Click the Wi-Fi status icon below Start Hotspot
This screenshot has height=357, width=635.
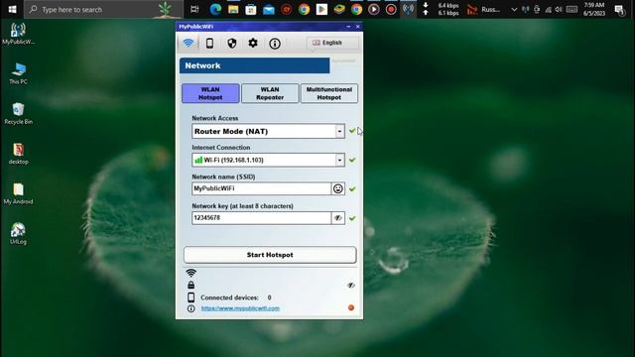tap(190, 273)
